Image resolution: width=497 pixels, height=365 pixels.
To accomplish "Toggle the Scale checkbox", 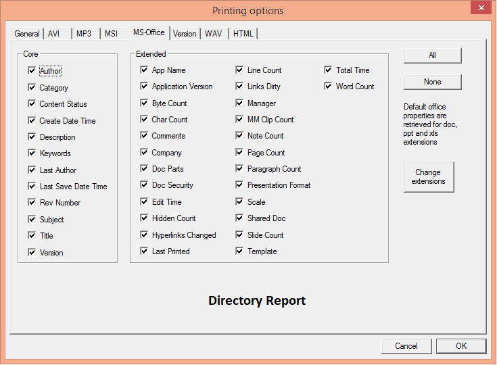I will (x=239, y=201).
